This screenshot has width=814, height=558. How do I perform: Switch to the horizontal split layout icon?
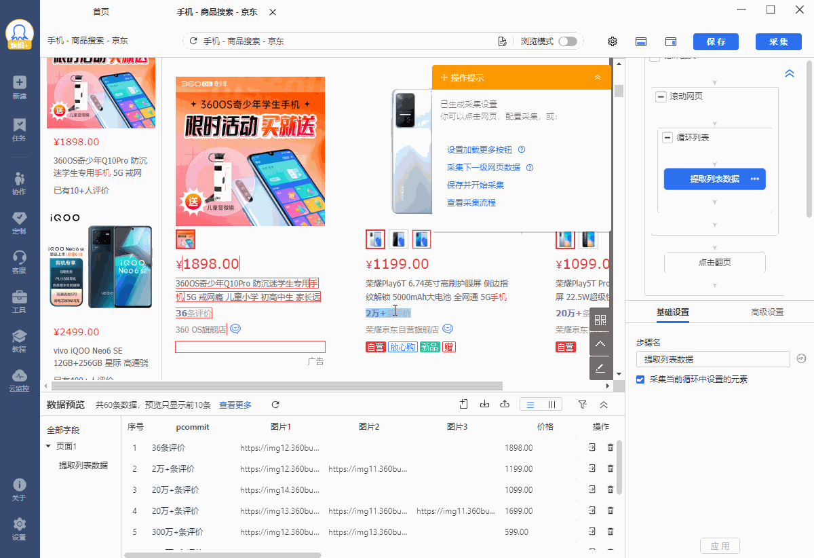click(640, 41)
